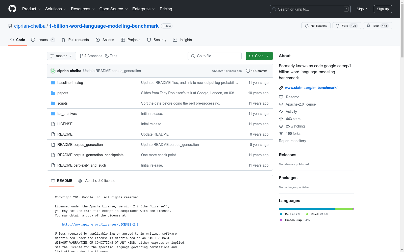The image size is (404, 252).
Task: Expand the Solutions menu
Action: tap(56, 9)
